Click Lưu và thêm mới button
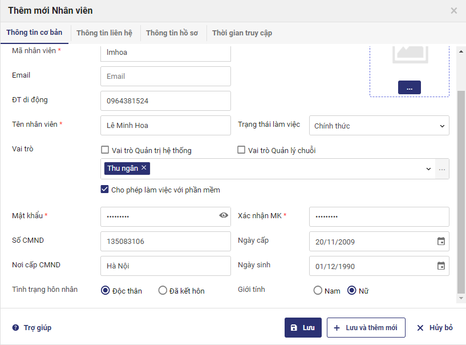This screenshot has width=466, height=345. pos(366,328)
